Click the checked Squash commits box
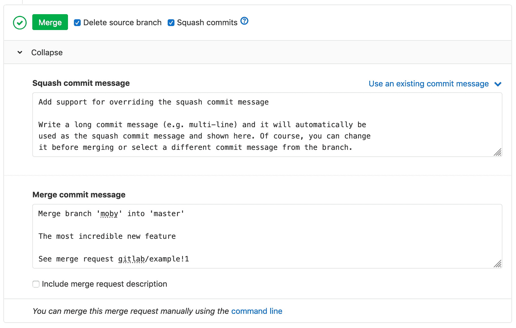 pos(171,23)
